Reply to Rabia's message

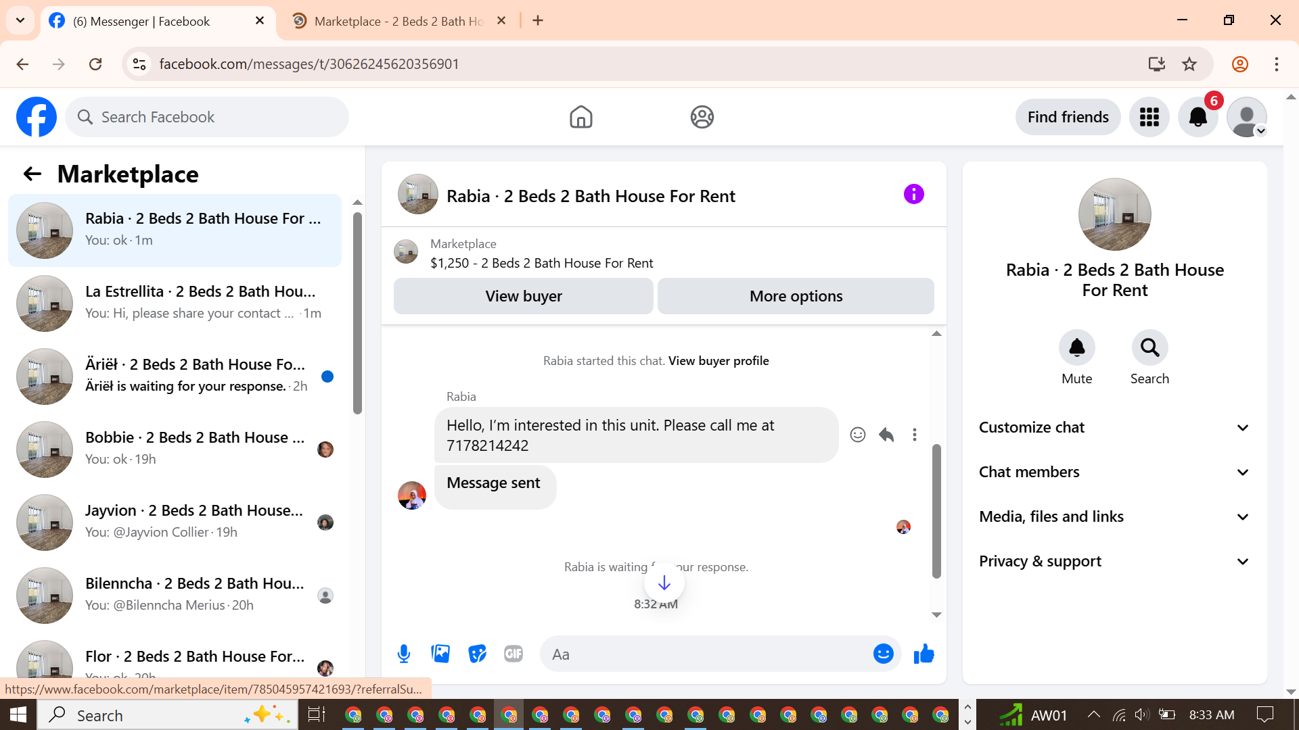click(886, 435)
